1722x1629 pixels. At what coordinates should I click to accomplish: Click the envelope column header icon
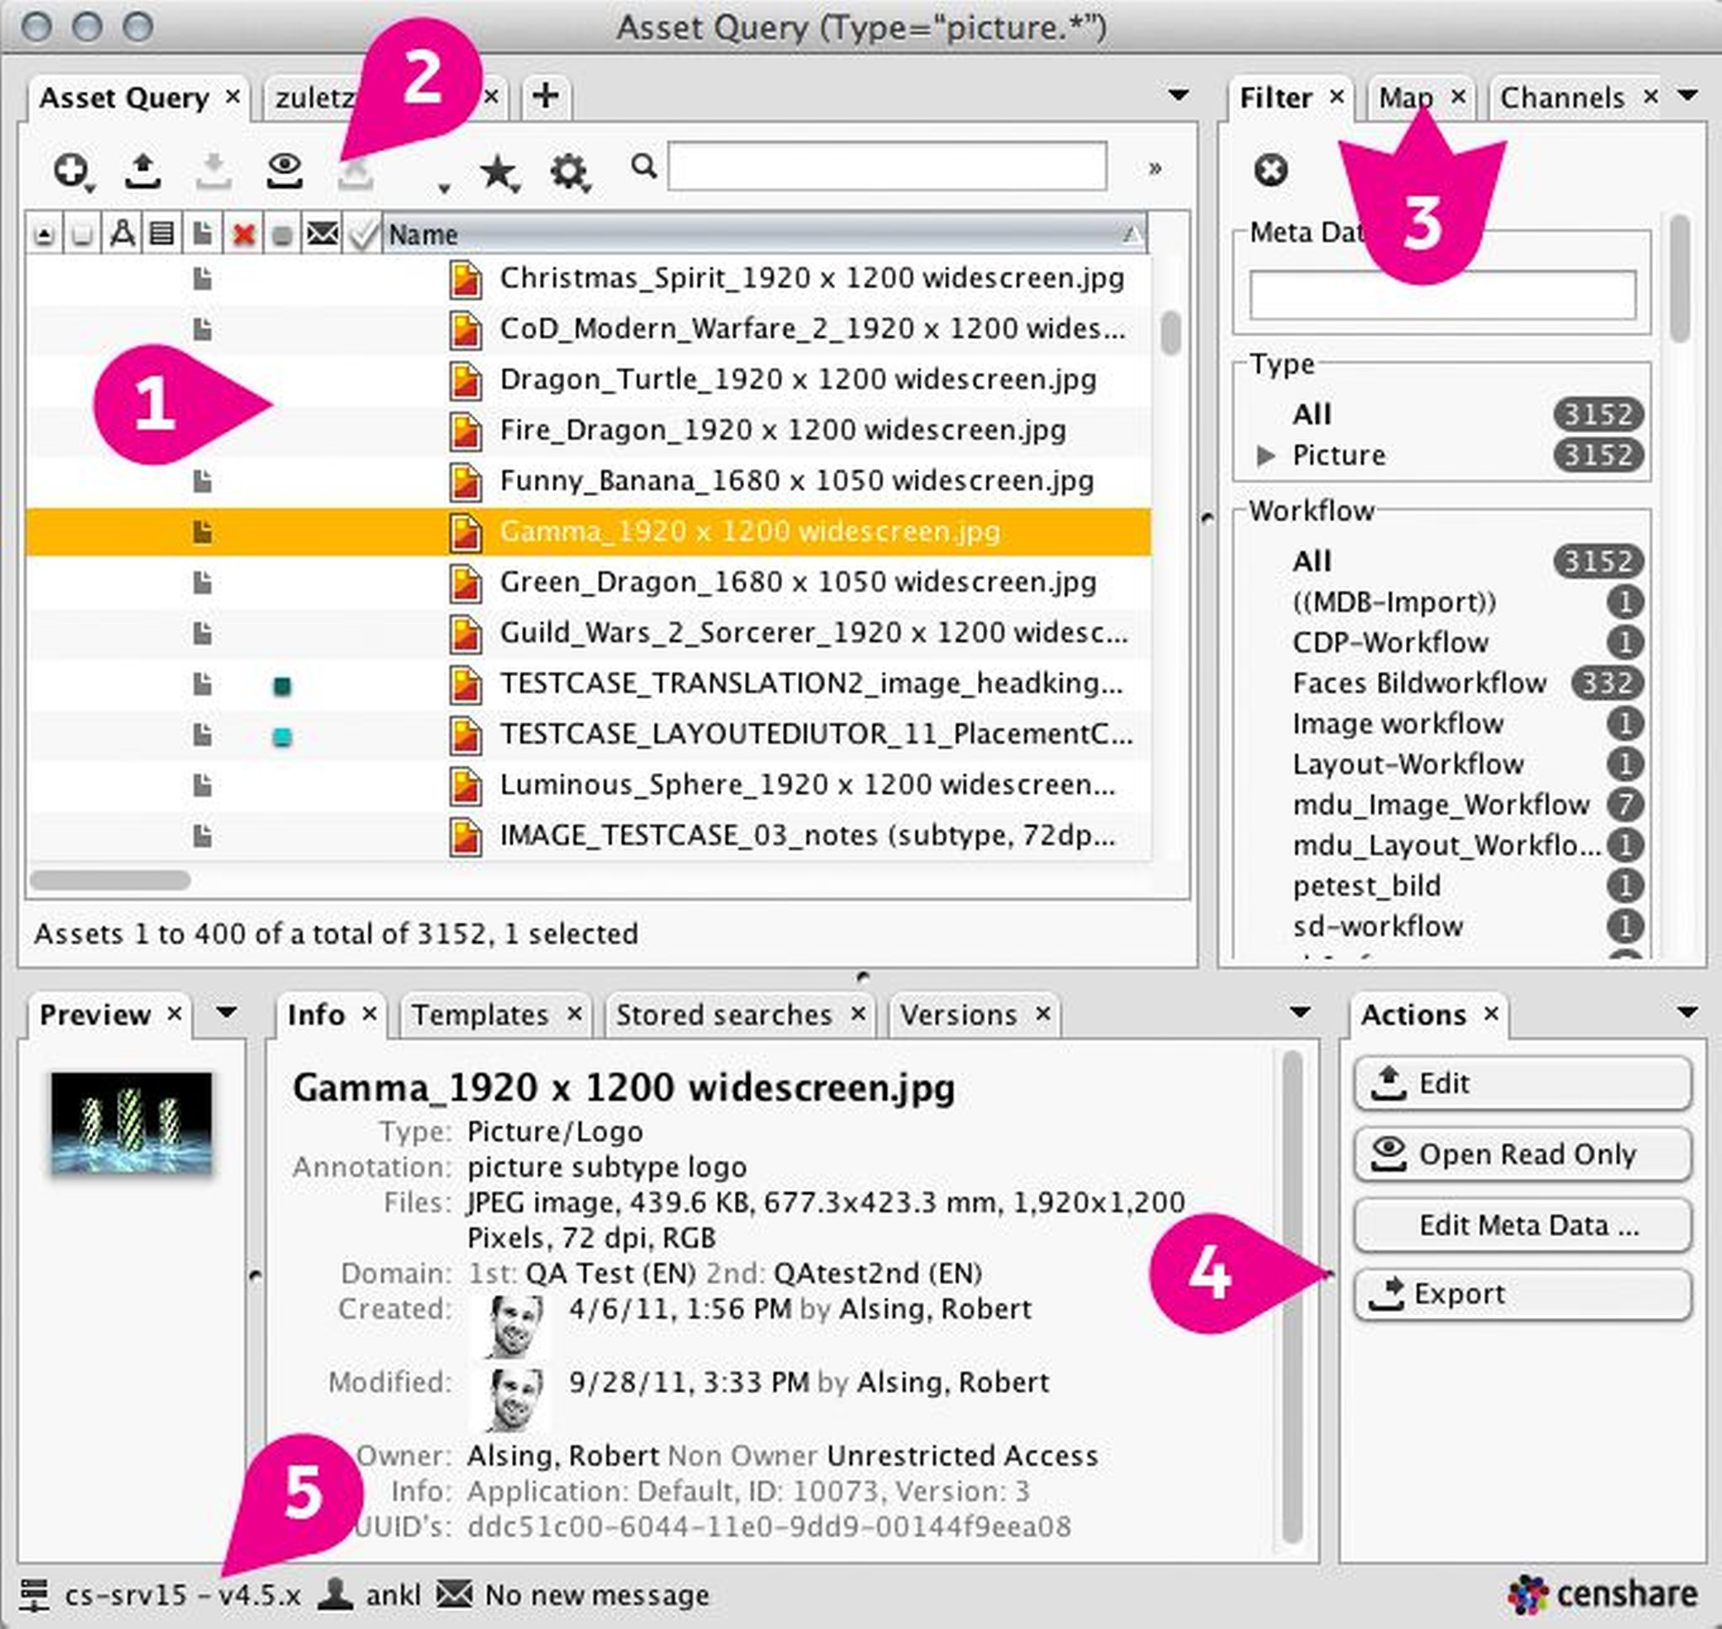(322, 233)
